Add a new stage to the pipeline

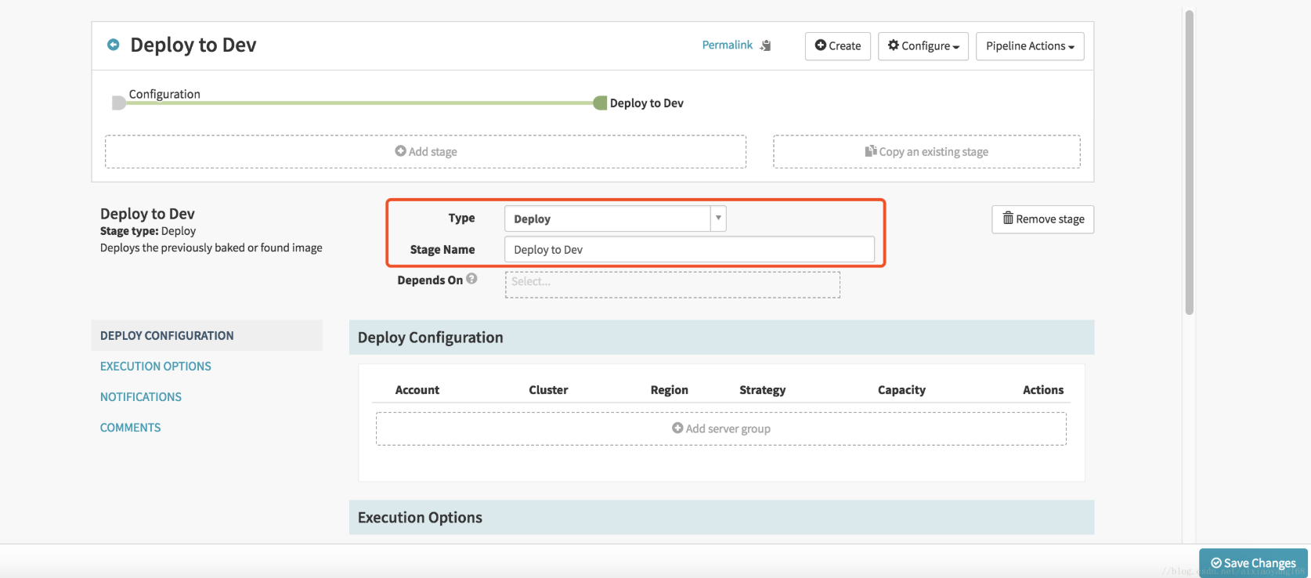(425, 152)
